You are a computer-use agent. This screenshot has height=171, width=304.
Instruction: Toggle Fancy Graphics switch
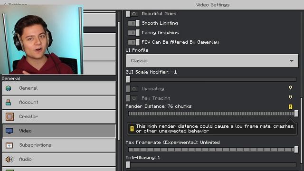[133, 33]
